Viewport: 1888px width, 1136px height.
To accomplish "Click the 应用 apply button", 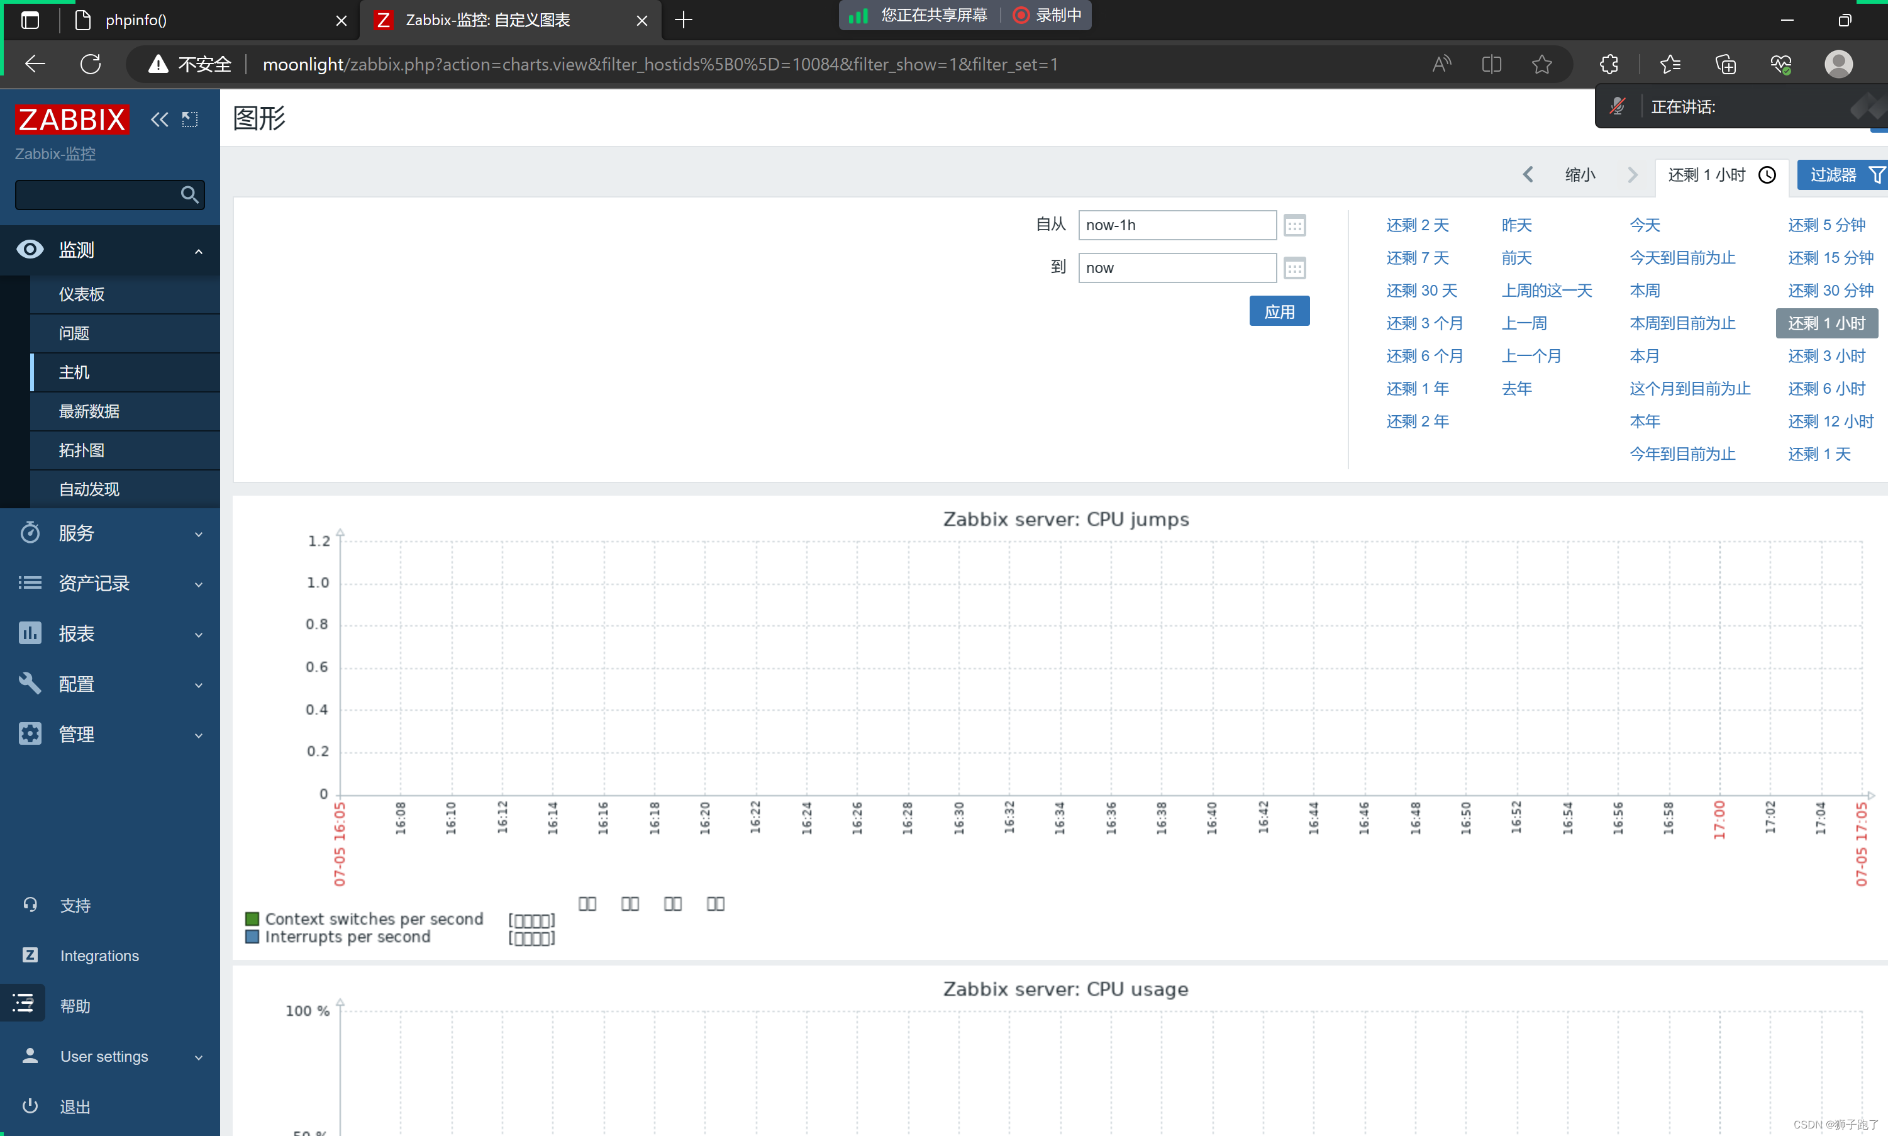I will [1279, 311].
